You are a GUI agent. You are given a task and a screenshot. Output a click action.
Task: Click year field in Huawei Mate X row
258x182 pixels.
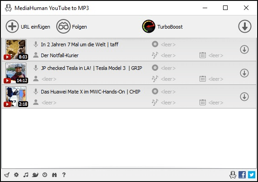[x=216, y=103]
